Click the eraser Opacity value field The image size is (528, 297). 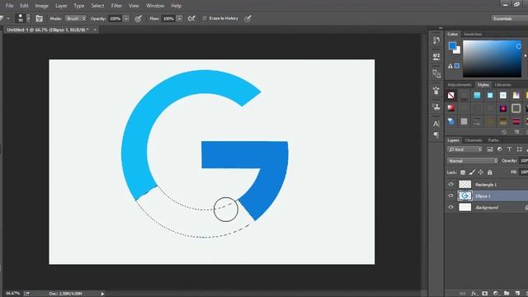click(115, 18)
